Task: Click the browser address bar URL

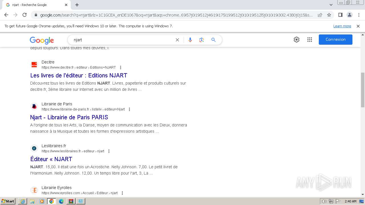Action: click(x=176, y=15)
